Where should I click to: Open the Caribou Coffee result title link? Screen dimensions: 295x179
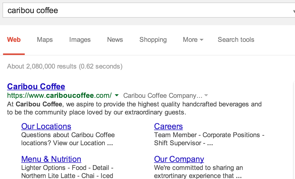tap(36, 86)
